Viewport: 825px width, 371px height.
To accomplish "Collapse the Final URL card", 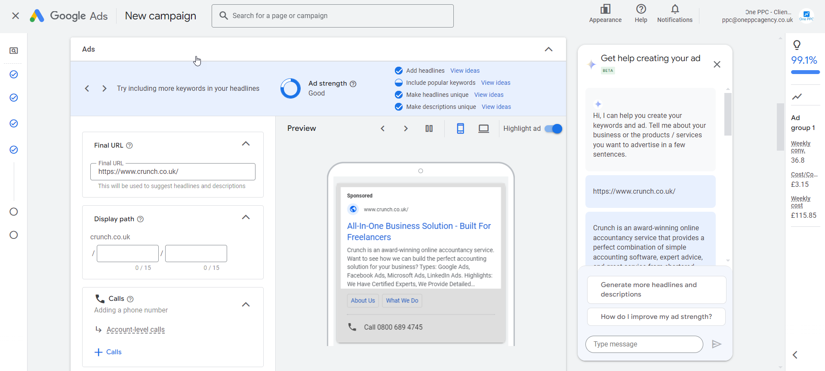I will click(246, 144).
